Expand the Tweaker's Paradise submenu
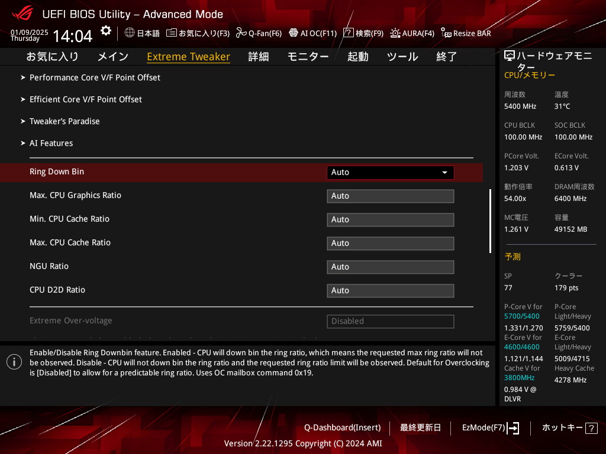Viewport: 606px width, 454px height. point(65,121)
